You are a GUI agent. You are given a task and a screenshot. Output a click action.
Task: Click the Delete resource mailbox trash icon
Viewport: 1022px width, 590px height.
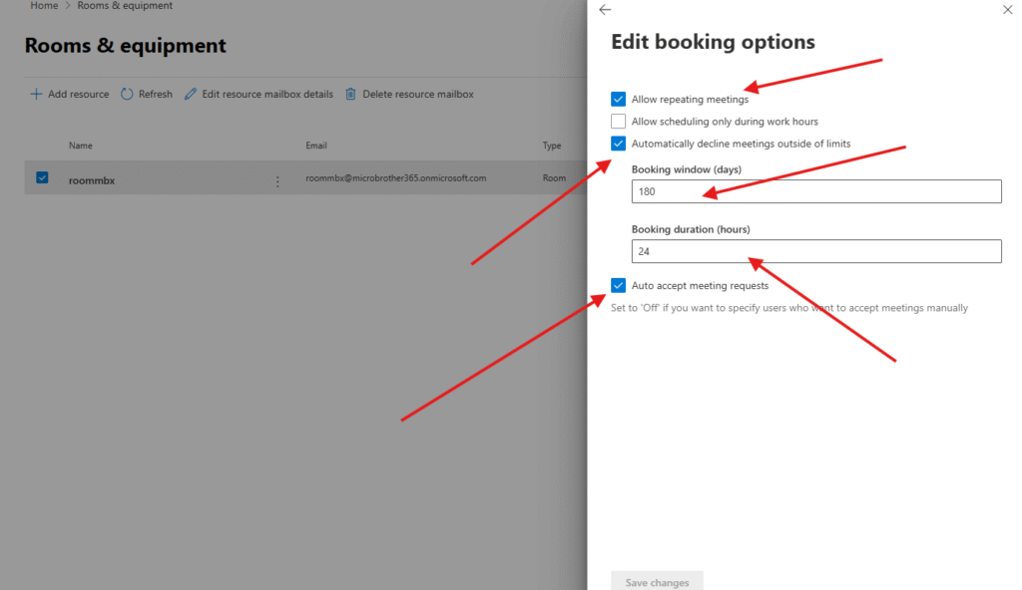pyautogui.click(x=350, y=95)
